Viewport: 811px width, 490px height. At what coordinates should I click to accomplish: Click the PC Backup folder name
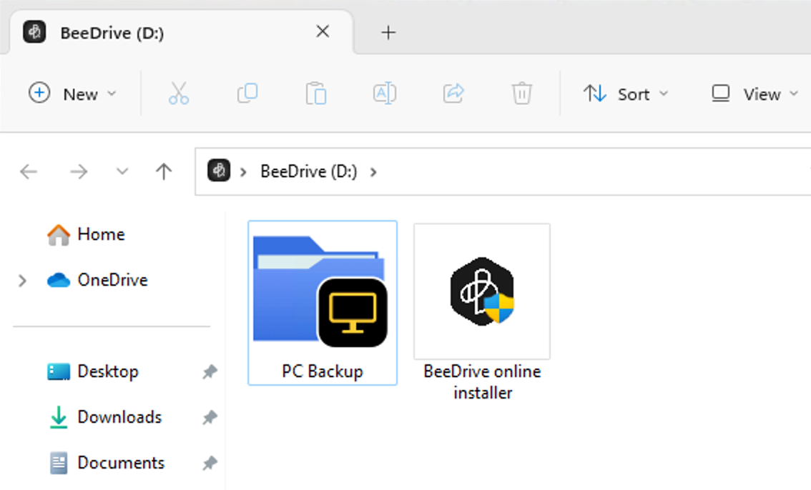pos(323,371)
